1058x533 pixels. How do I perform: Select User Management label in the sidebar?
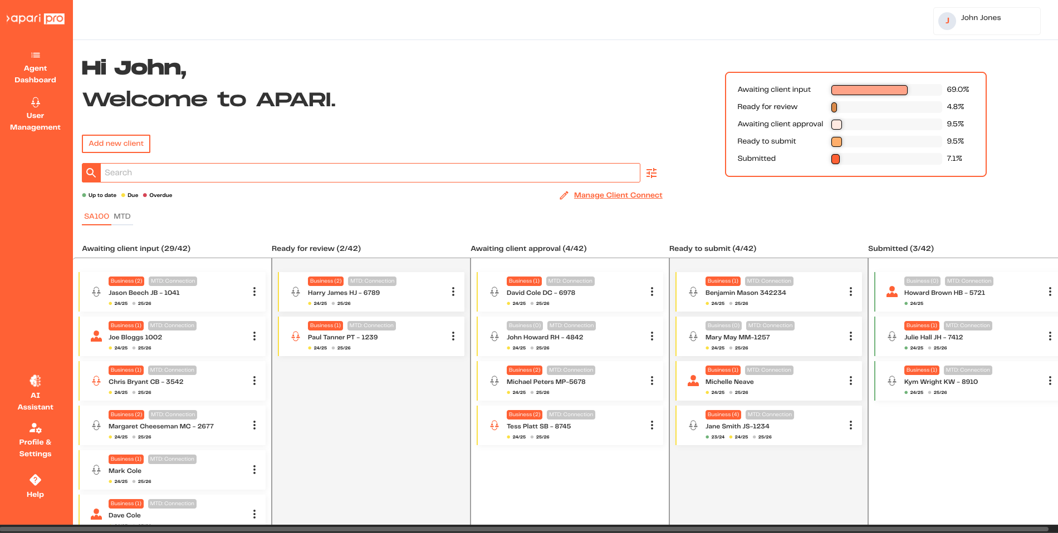coord(36,121)
